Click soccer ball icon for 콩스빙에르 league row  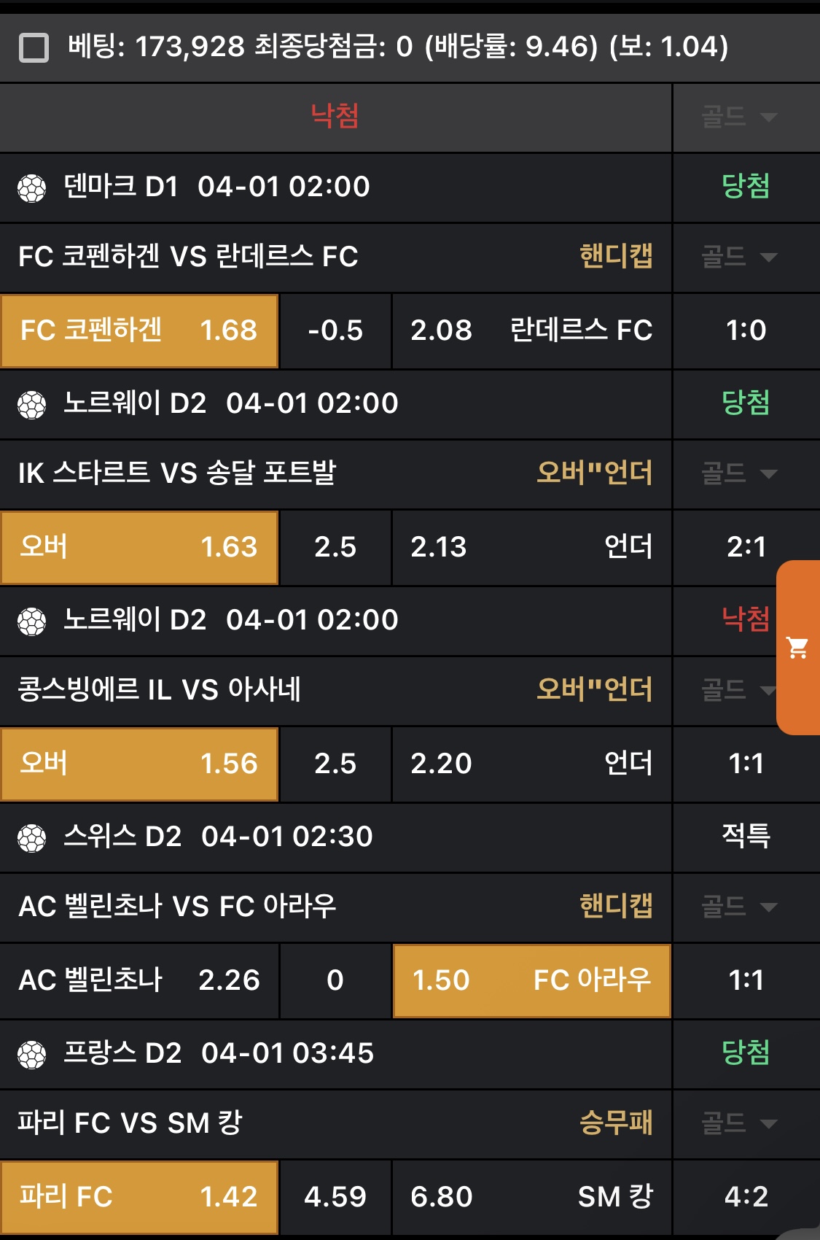32,621
